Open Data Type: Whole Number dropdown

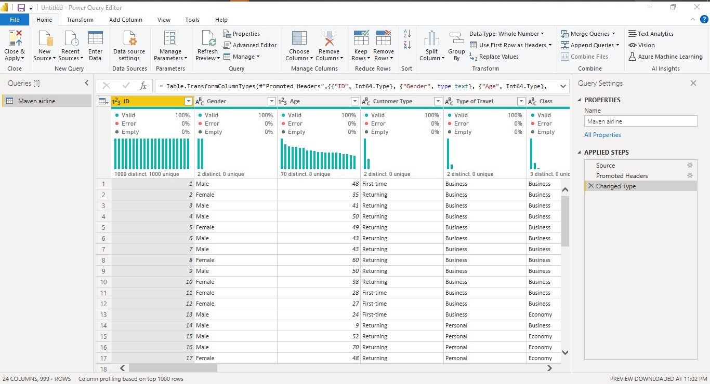507,34
